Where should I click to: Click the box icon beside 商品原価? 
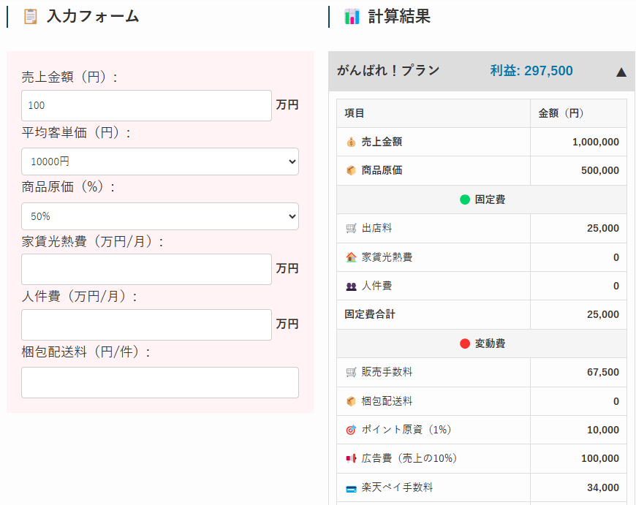(351, 170)
